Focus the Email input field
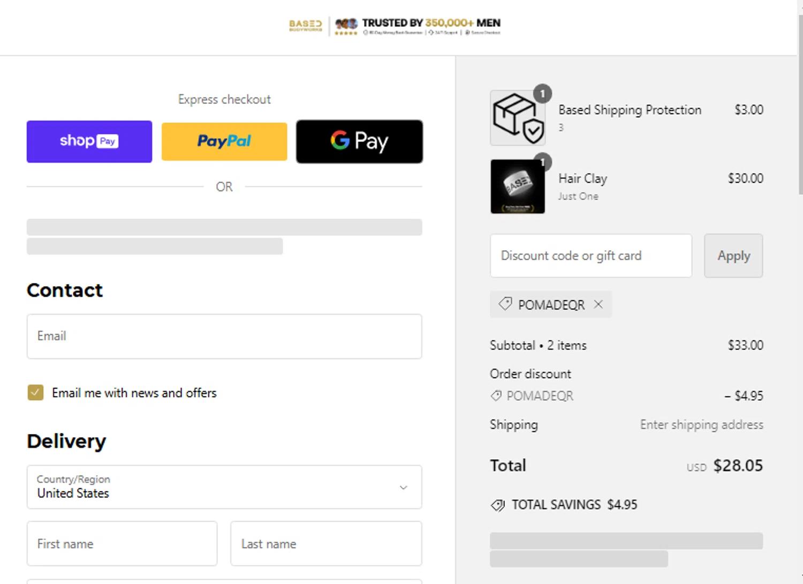The width and height of the screenshot is (803, 584). coord(224,336)
